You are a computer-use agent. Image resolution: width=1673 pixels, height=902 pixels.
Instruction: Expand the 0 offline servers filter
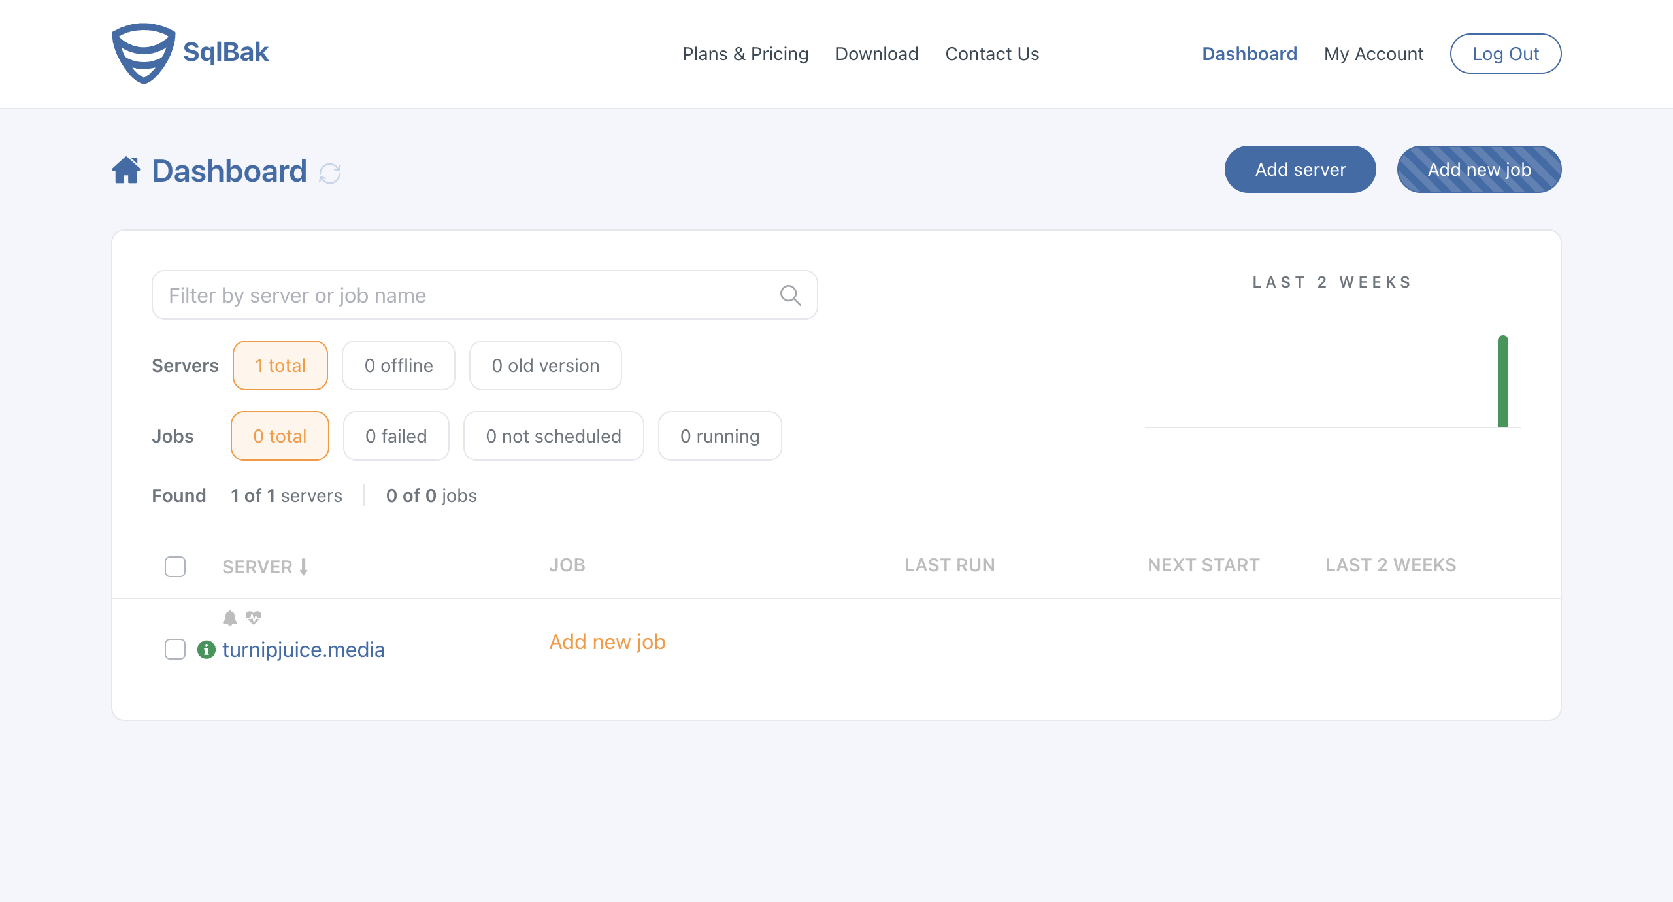[397, 365]
